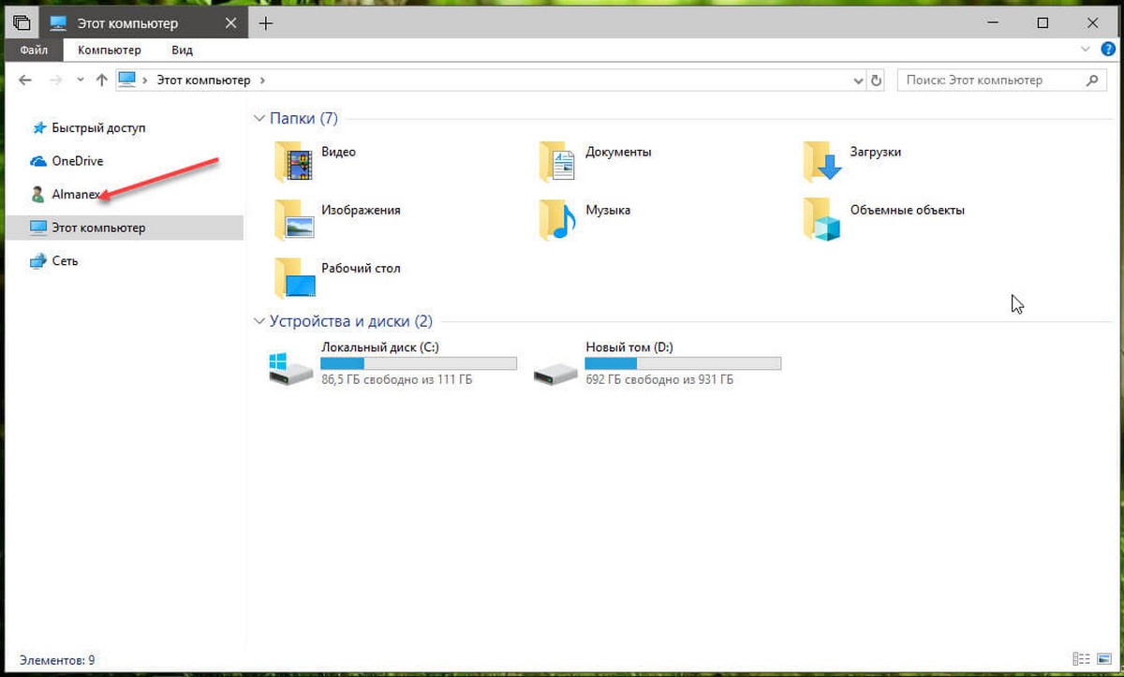The image size is (1124, 677).
Task: Click the Документы folder label
Action: [618, 152]
